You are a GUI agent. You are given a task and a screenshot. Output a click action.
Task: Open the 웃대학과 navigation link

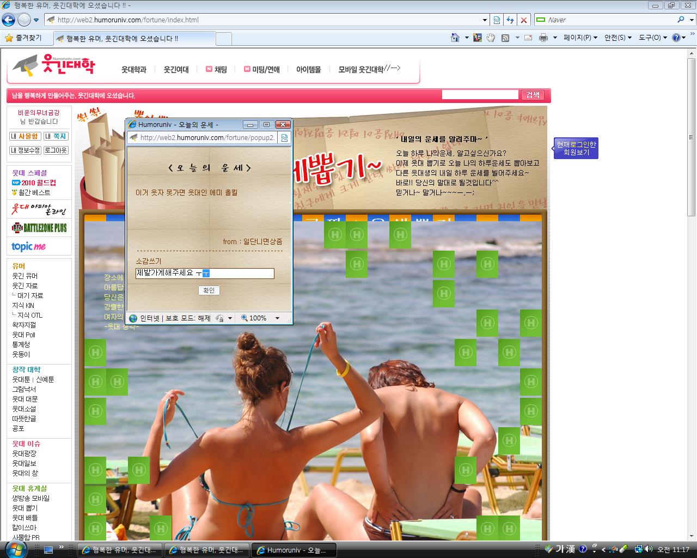[x=134, y=70]
